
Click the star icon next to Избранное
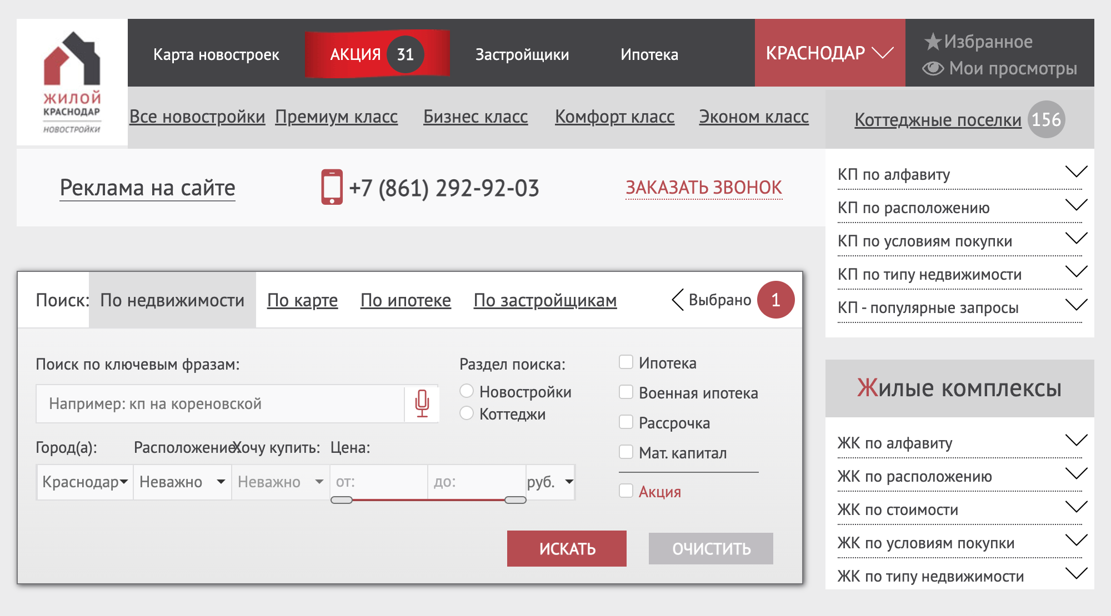tap(933, 41)
